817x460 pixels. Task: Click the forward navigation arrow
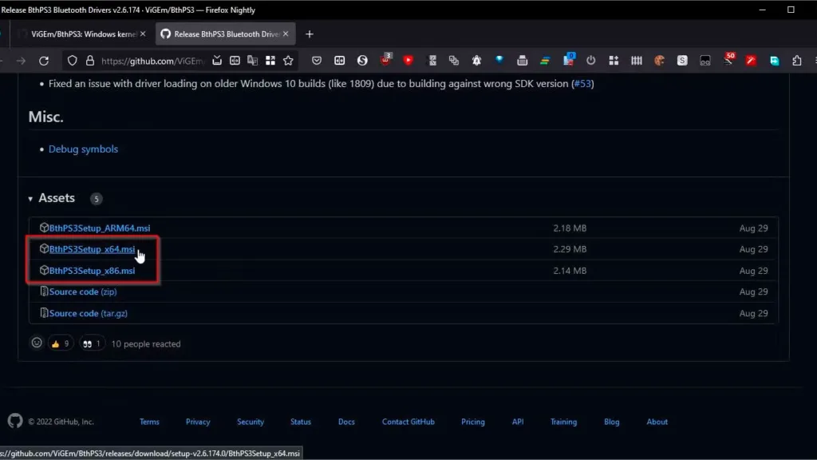pos(21,61)
